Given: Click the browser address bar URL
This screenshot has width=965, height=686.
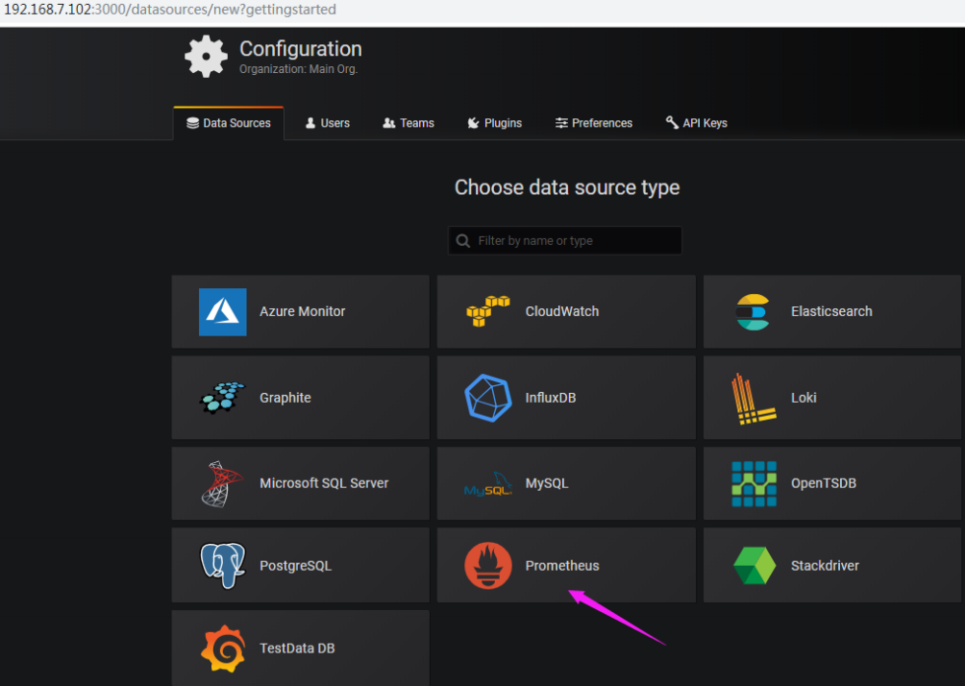Looking at the screenshot, I should tap(170, 10).
